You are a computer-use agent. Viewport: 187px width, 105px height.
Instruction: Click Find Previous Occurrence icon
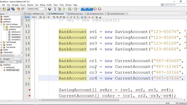click(x=57, y=17)
